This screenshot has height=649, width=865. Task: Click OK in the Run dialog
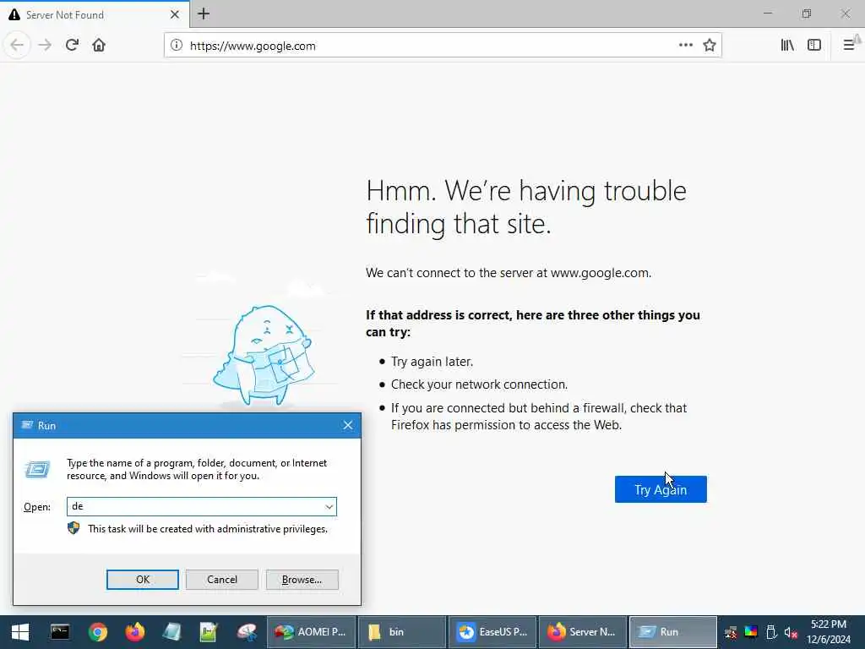click(142, 580)
